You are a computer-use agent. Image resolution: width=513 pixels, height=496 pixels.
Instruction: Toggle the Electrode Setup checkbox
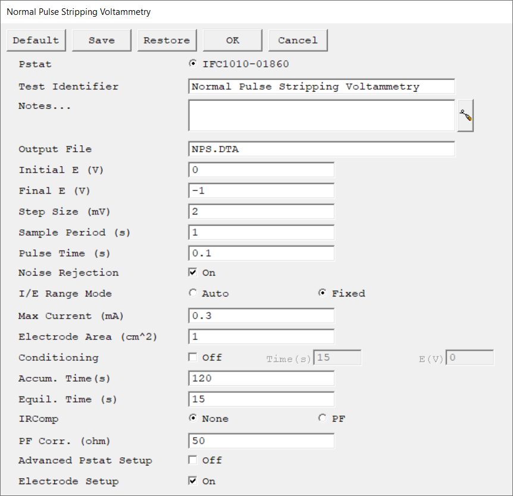pos(193,481)
